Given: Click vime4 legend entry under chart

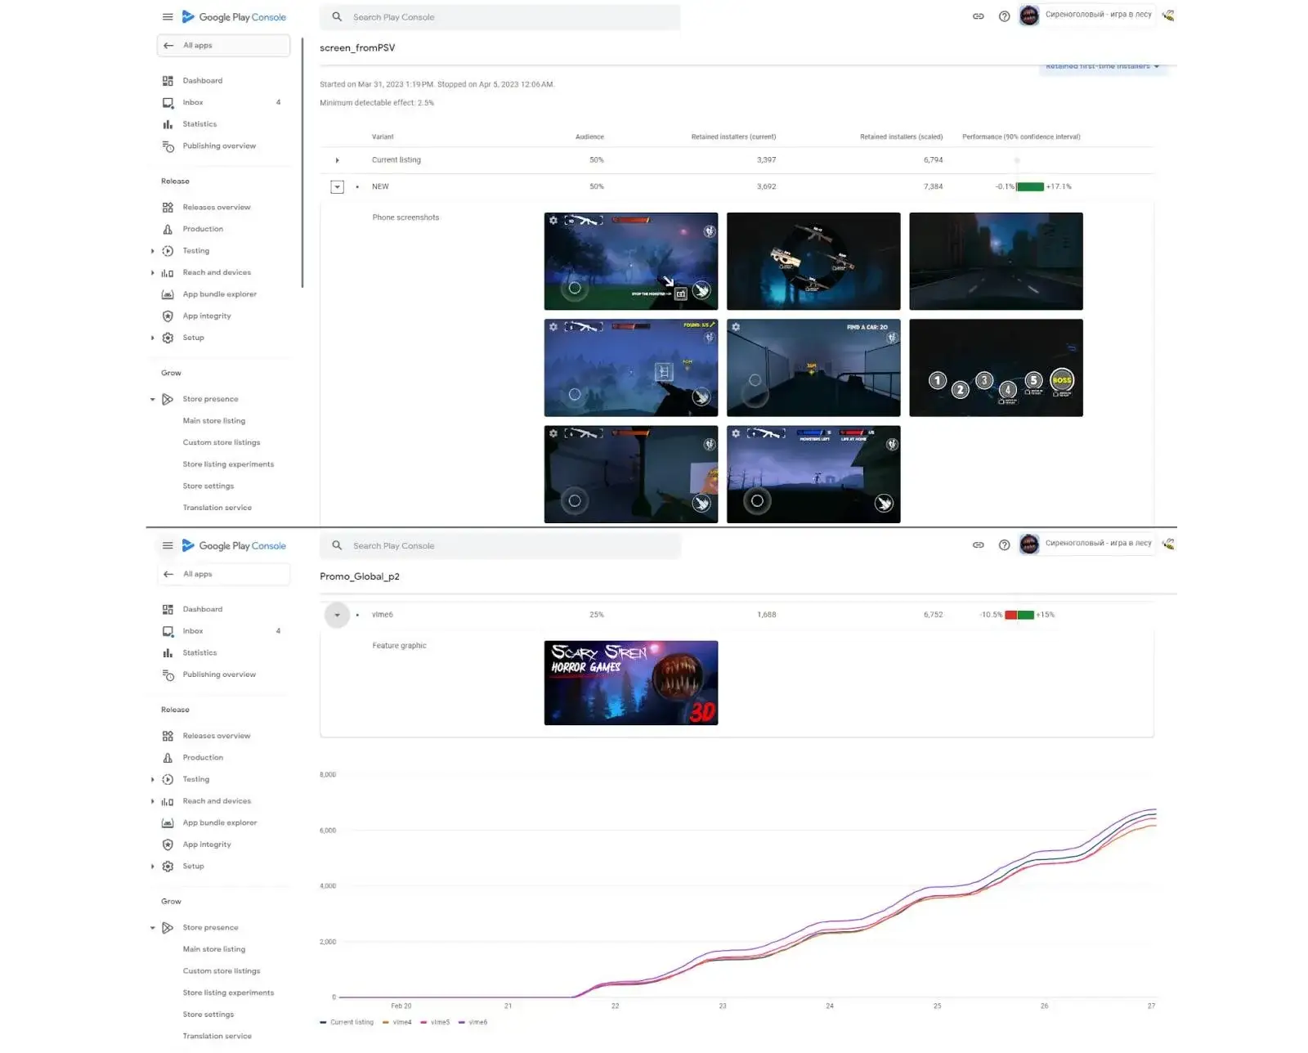Looking at the screenshot, I should tap(397, 1023).
